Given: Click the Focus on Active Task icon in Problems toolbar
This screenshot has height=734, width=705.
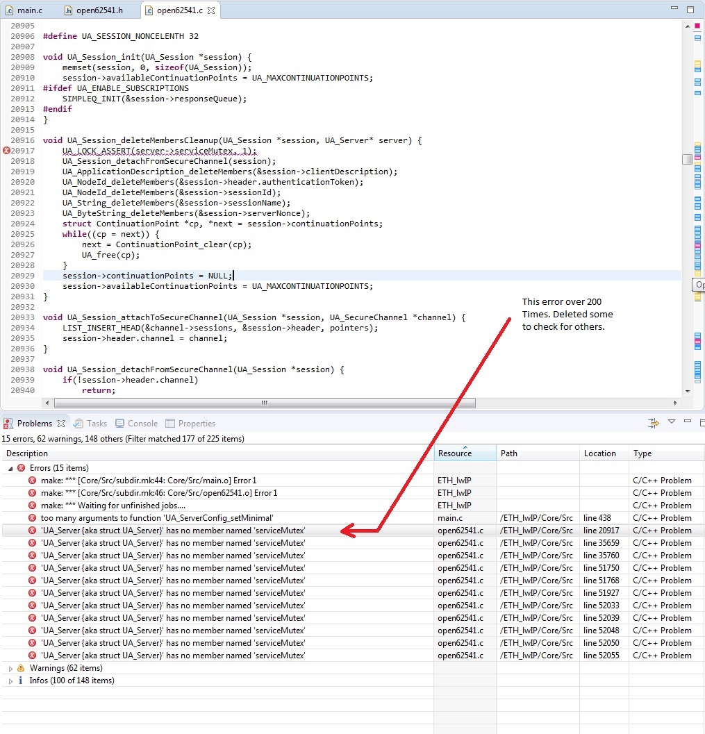Looking at the screenshot, I should pos(653,422).
